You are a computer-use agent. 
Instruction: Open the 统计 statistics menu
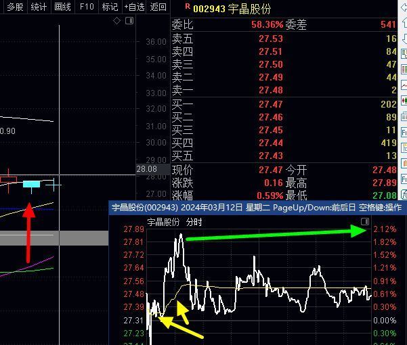point(39,7)
